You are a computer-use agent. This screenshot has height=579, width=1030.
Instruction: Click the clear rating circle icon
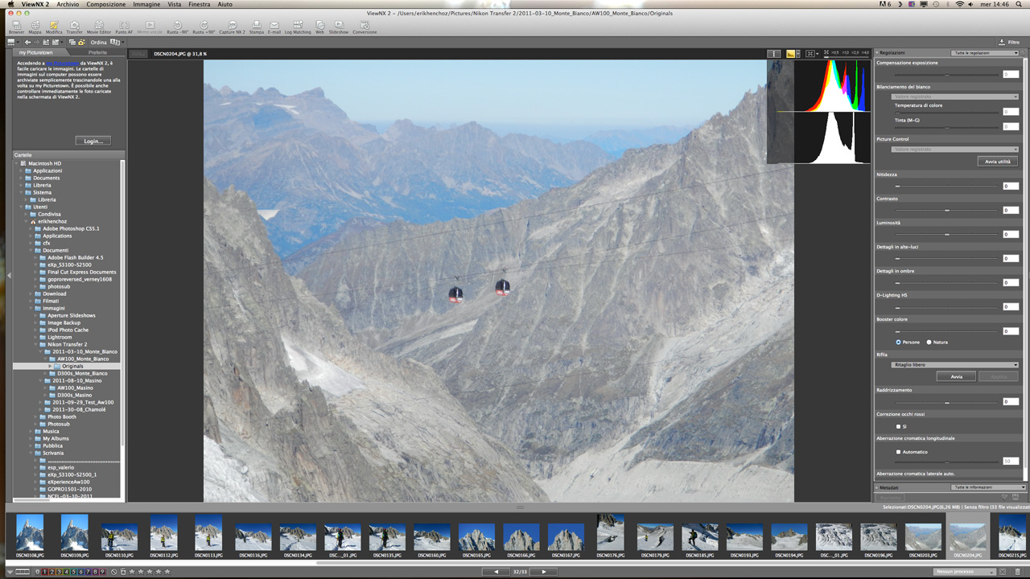point(113,572)
